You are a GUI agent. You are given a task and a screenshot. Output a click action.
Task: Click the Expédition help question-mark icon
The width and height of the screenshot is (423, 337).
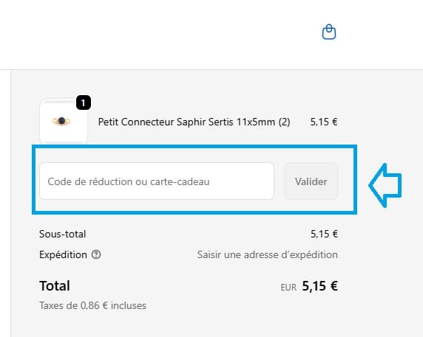pos(96,254)
